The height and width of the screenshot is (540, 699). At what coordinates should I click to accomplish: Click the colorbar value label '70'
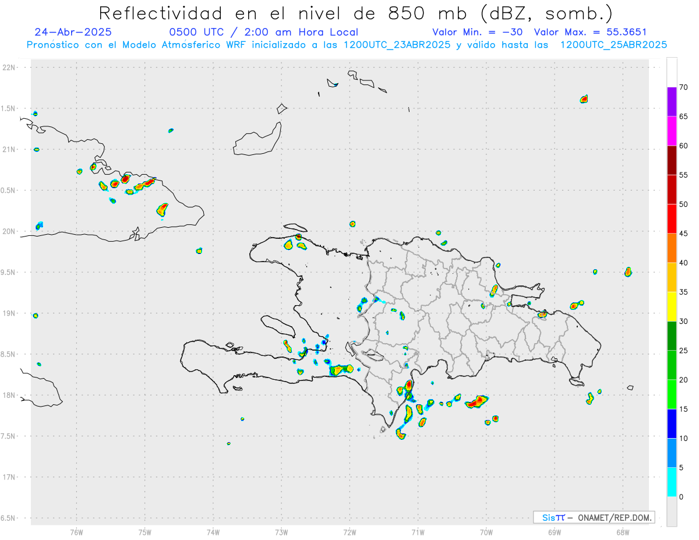683,87
